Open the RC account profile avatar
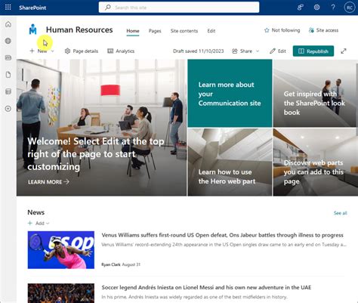Screen dimensions: 358x303 350,8
